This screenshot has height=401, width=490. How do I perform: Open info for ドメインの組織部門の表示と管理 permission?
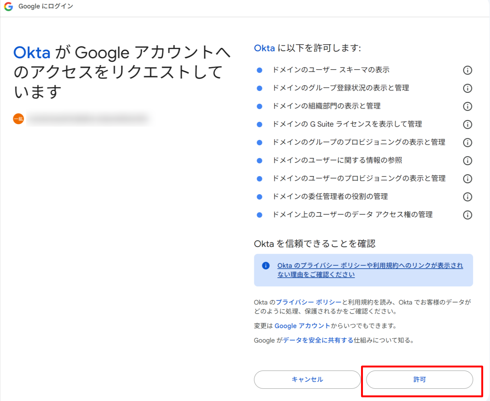coord(467,106)
